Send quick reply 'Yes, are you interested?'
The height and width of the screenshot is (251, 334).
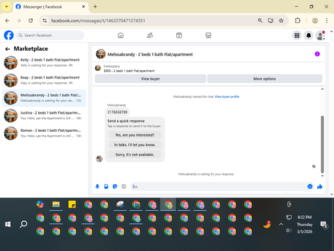(135, 135)
